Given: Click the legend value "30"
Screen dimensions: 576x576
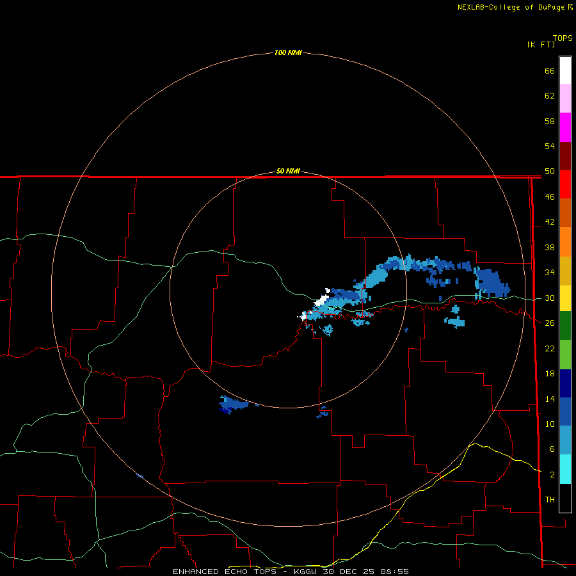Looking at the screenshot, I should (x=550, y=298).
